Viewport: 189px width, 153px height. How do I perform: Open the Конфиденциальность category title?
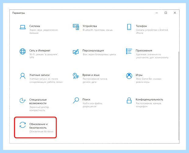[149, 99]
